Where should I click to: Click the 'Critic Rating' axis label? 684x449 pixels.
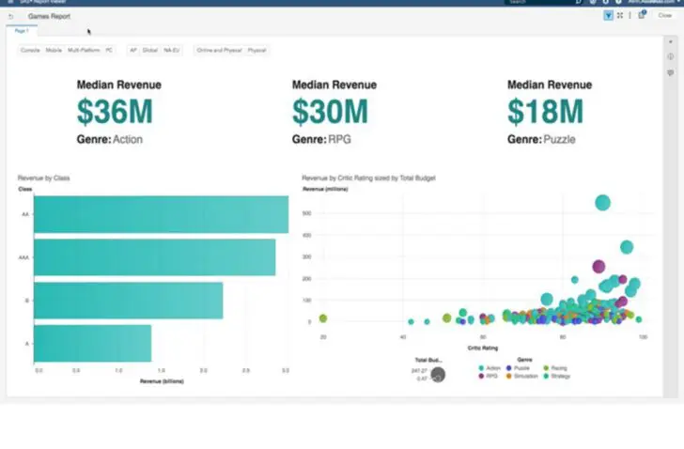tap(483, 348)
